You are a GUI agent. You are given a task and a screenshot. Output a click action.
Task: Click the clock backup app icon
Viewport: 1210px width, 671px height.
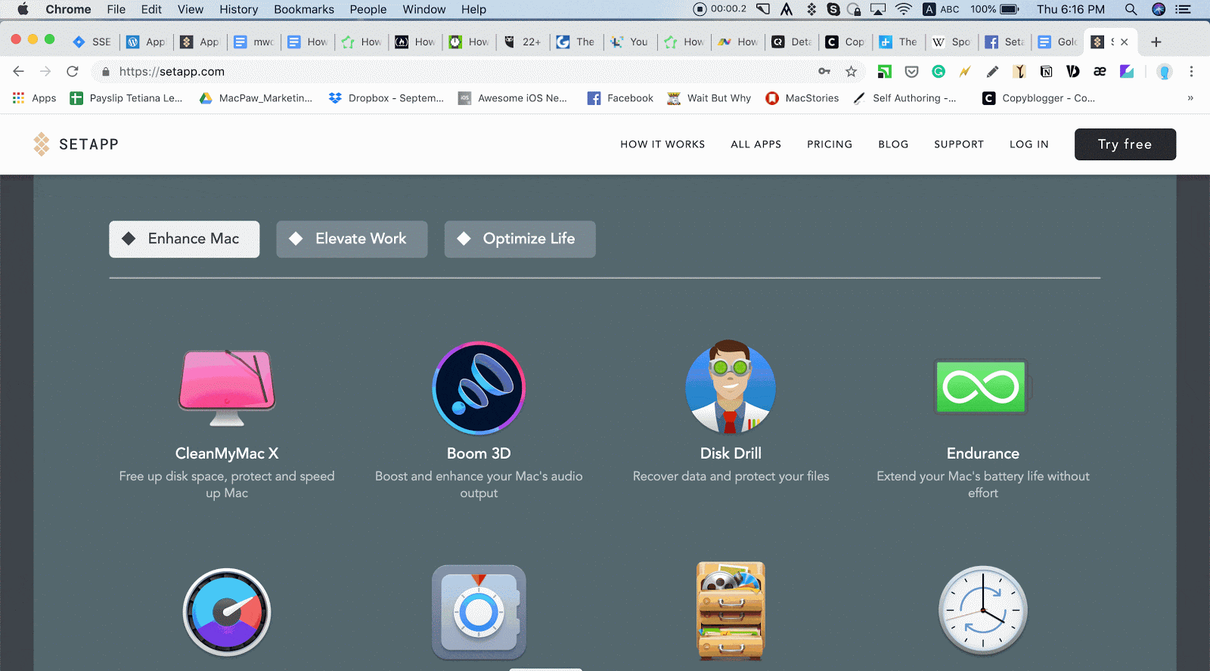(x=982, y=611)
